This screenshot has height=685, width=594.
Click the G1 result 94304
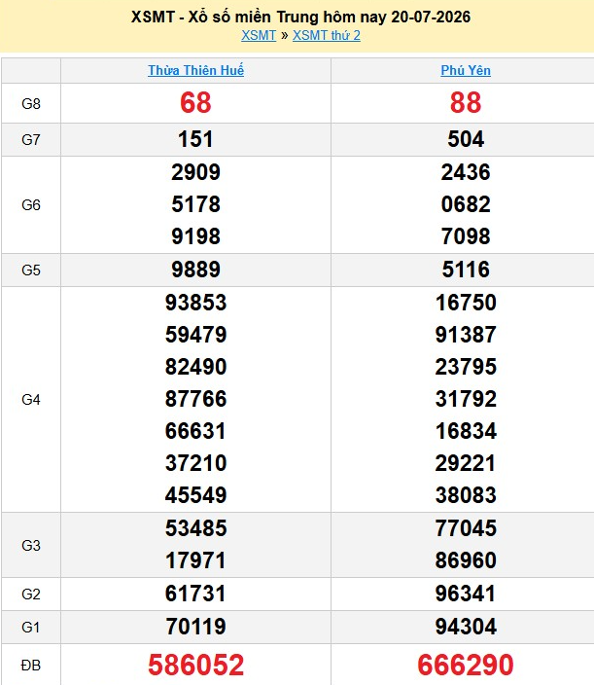[466, 627]
